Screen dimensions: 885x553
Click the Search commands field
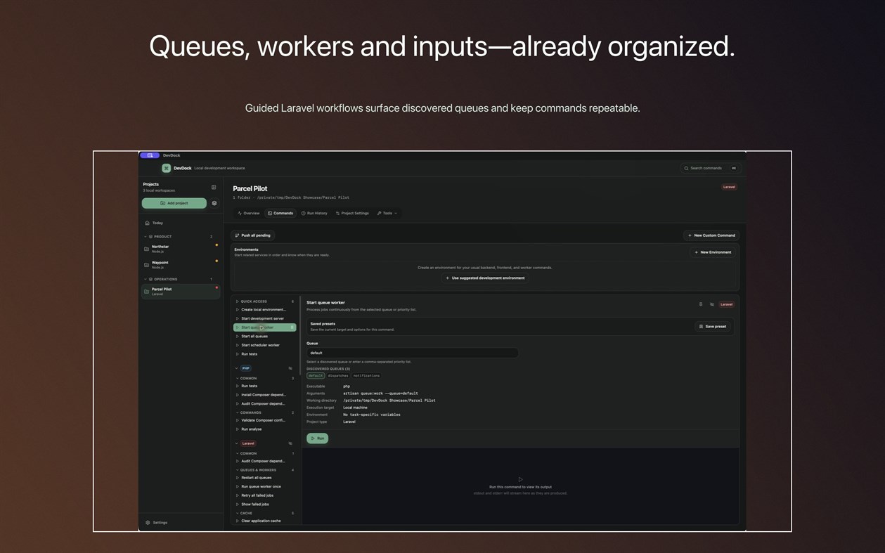[711, 168]
